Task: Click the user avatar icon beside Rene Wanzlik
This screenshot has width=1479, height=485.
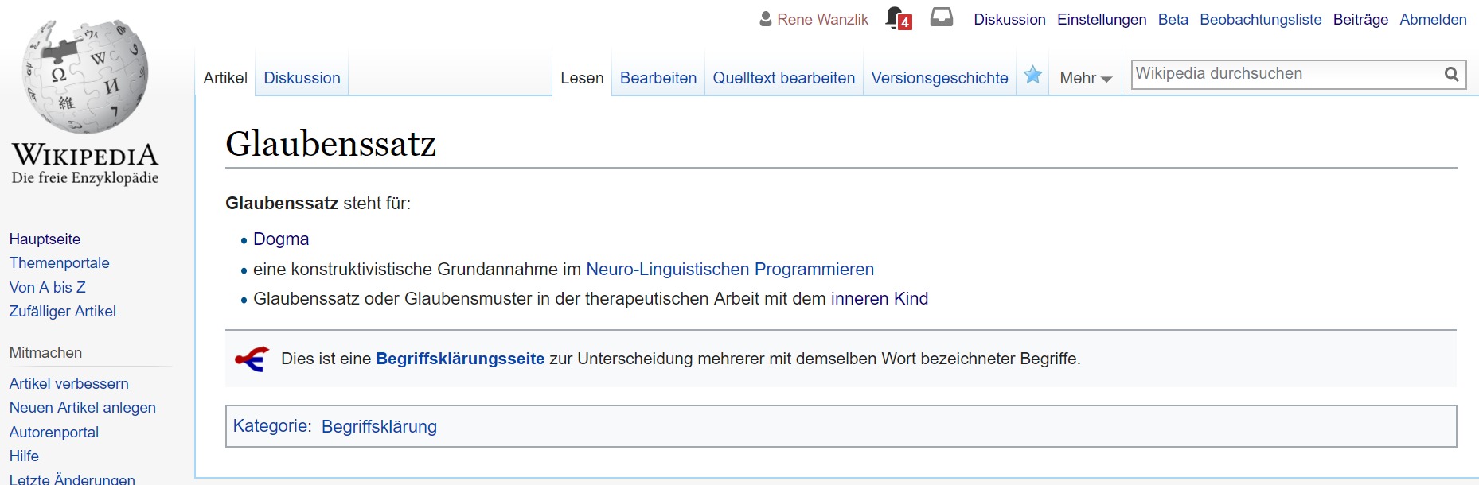Action: click(766, 19)
